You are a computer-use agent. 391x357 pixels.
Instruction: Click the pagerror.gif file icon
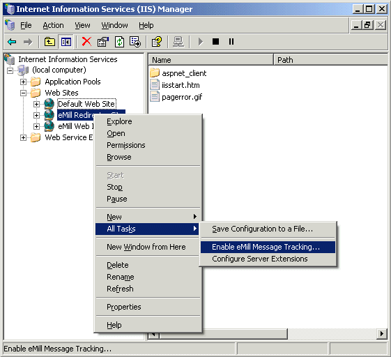[x=155, y=96]
